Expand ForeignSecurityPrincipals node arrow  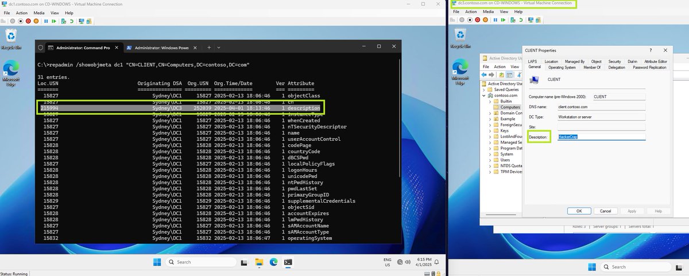click(x=490, y=125)
